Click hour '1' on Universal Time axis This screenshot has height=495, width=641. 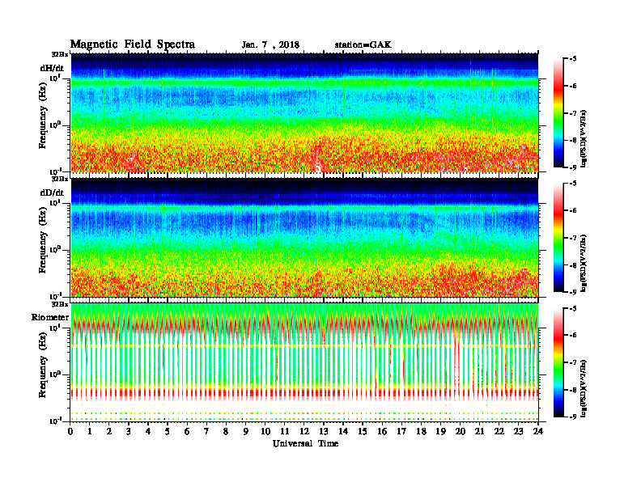click(x=90, y=432)
